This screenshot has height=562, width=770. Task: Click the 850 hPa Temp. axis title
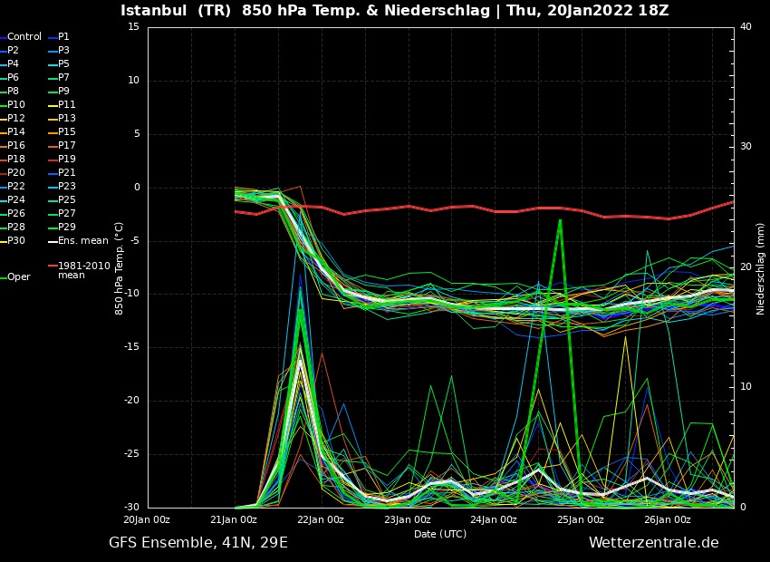120,268
